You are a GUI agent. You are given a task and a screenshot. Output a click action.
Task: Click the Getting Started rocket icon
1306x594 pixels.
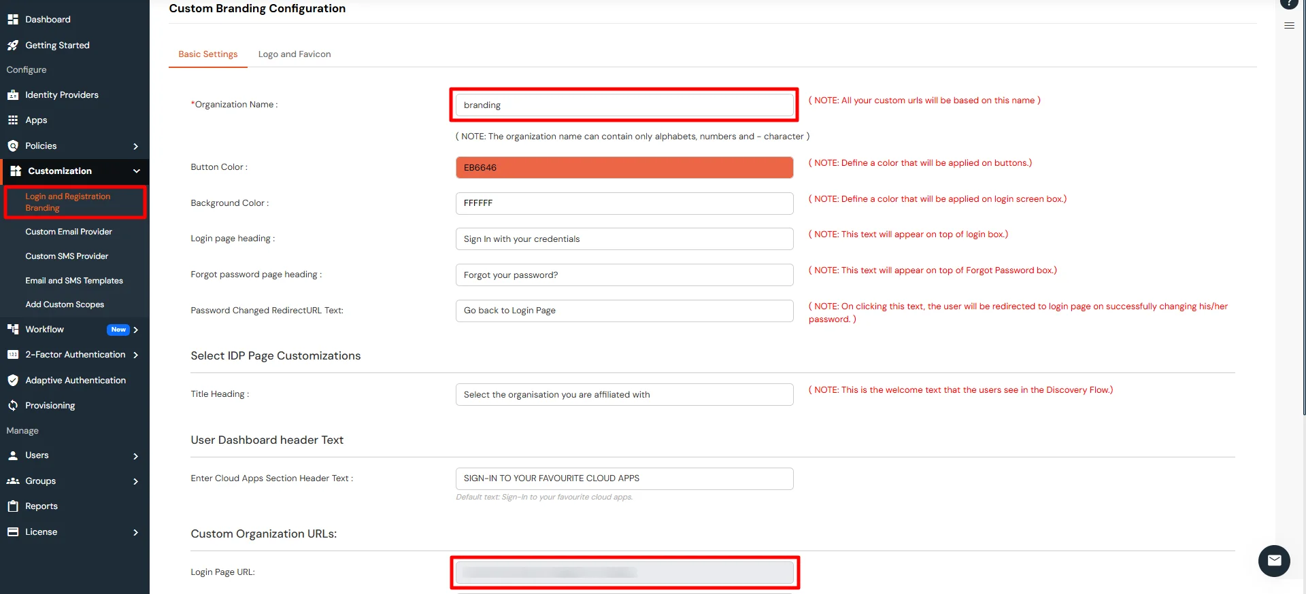tap(13, 46)
